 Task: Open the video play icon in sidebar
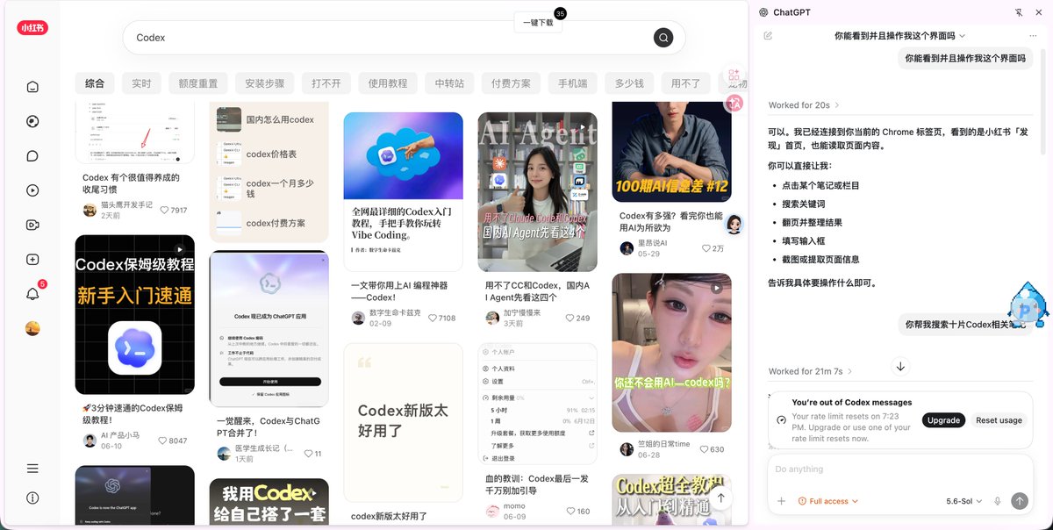click(x=32, y=190)
